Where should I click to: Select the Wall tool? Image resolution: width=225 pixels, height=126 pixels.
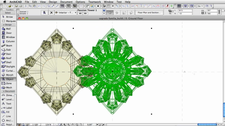[x=8, y=29]
